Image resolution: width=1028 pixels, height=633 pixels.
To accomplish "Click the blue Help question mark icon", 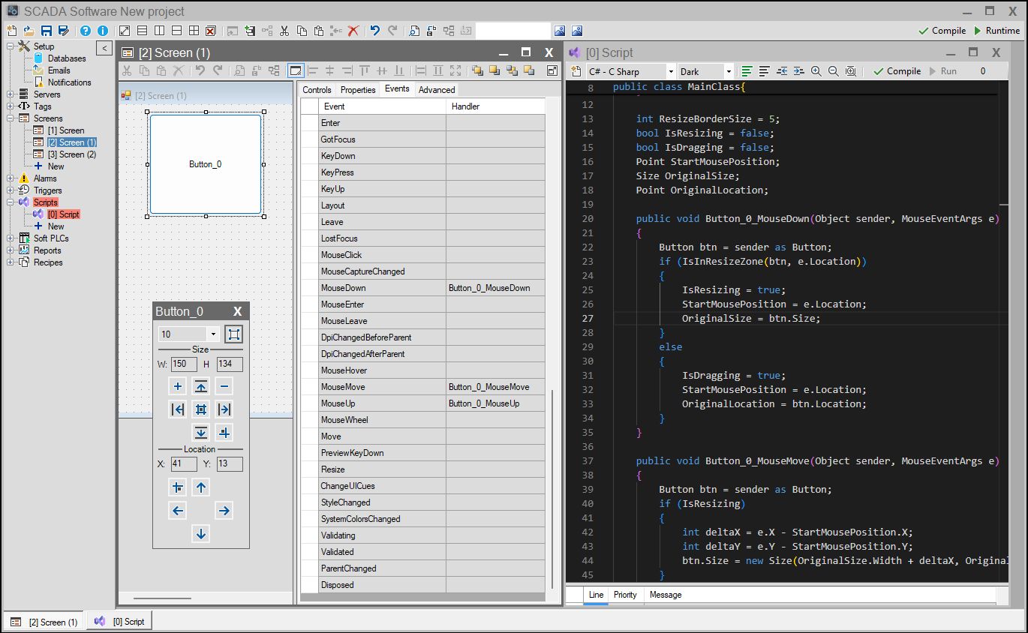I will coord(86,31).
